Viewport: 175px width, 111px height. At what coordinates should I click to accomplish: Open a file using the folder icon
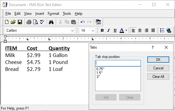click(13, 22)
